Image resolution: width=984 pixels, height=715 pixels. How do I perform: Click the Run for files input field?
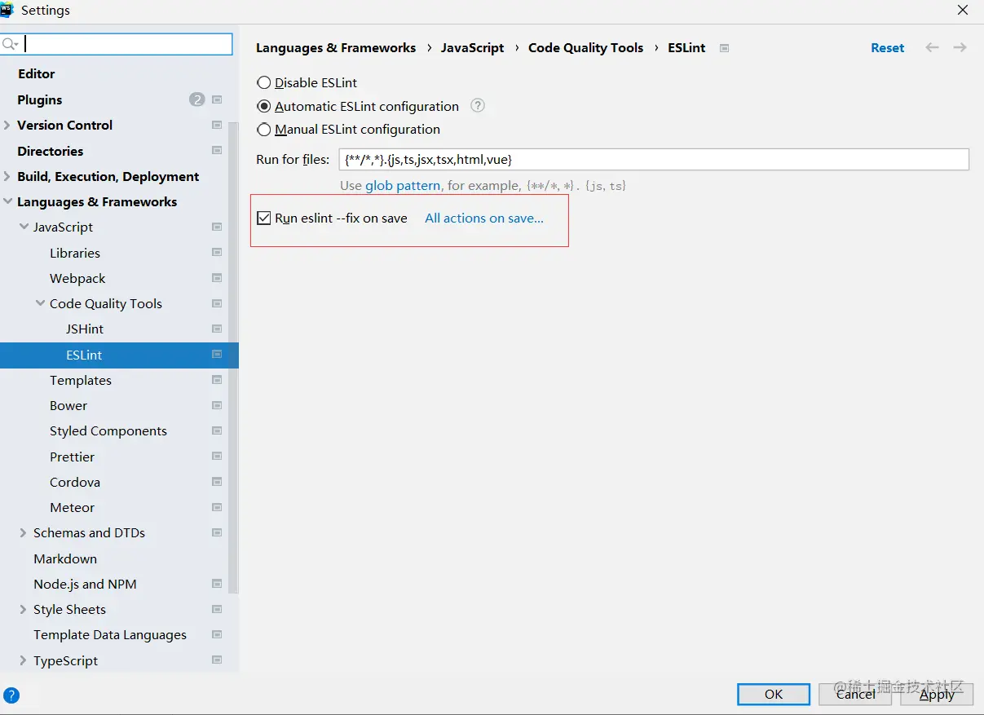coord(654,159)
